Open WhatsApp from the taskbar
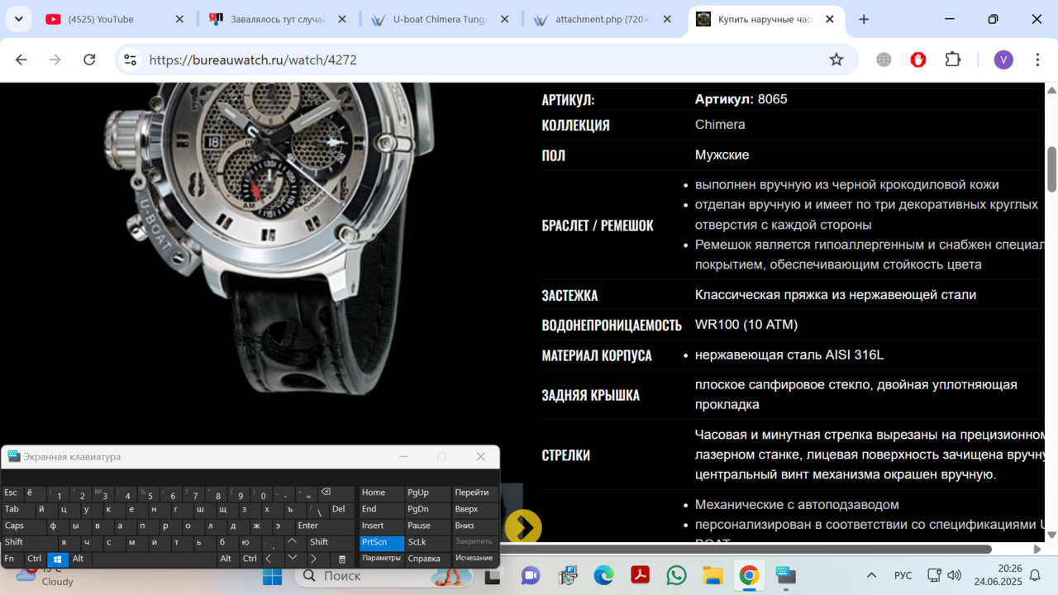 (676, 575)
